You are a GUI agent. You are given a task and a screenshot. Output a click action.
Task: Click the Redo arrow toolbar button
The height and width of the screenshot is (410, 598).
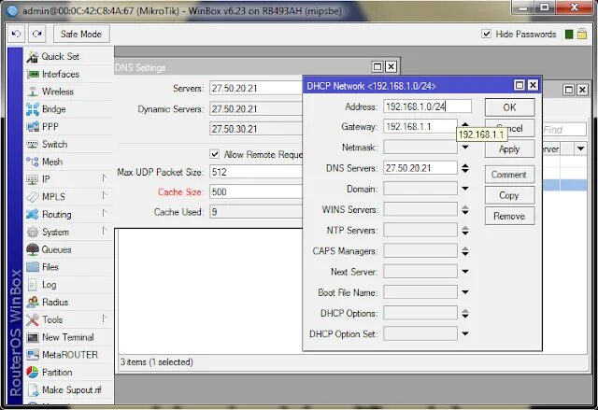pyautogui.click(x=37, y=34)
